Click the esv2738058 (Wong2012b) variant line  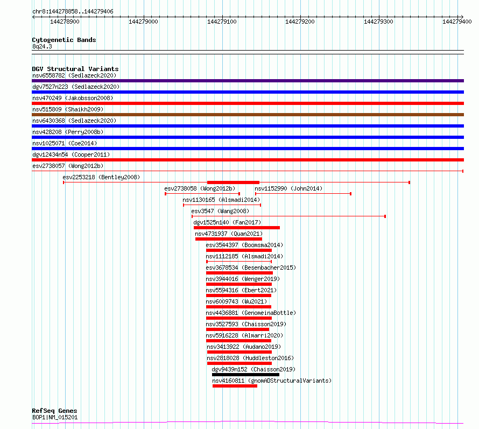(202, 194)
